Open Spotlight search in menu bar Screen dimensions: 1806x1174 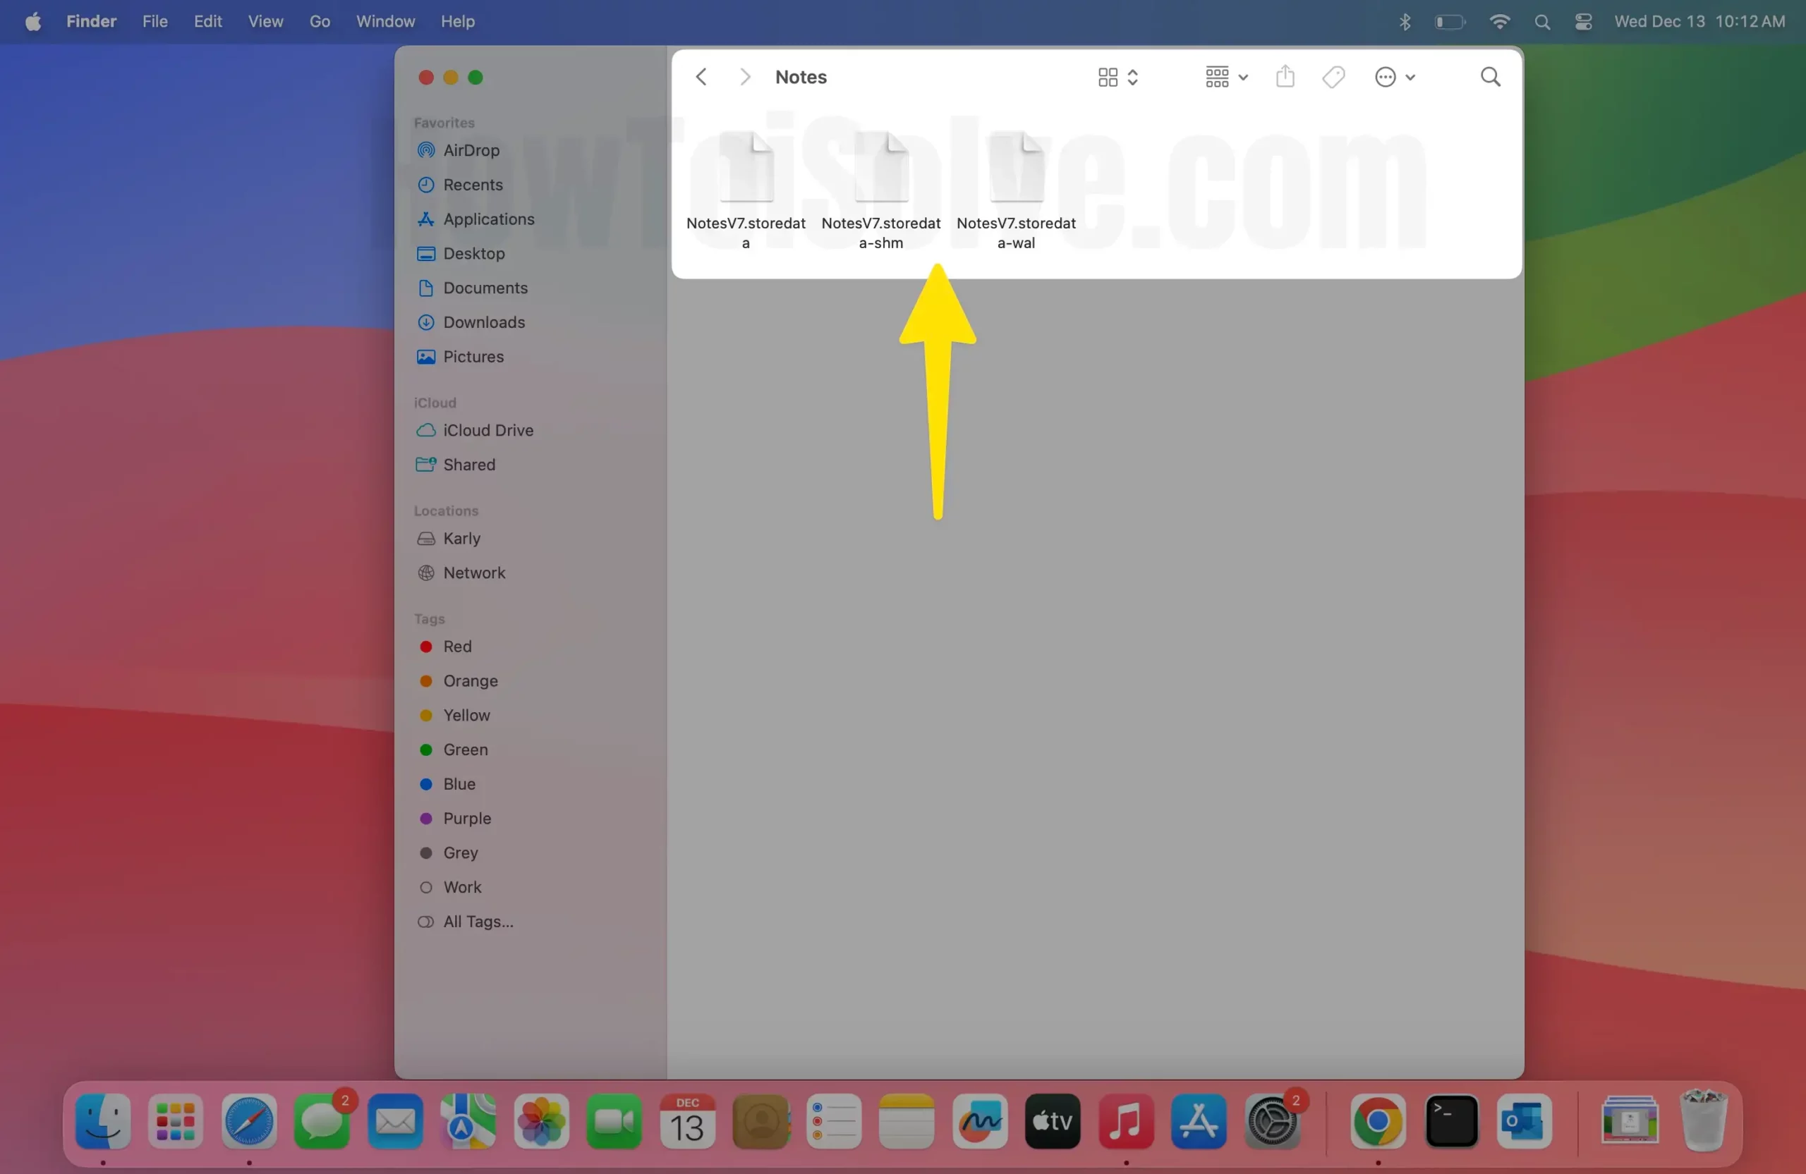(x=1541, y=22)
